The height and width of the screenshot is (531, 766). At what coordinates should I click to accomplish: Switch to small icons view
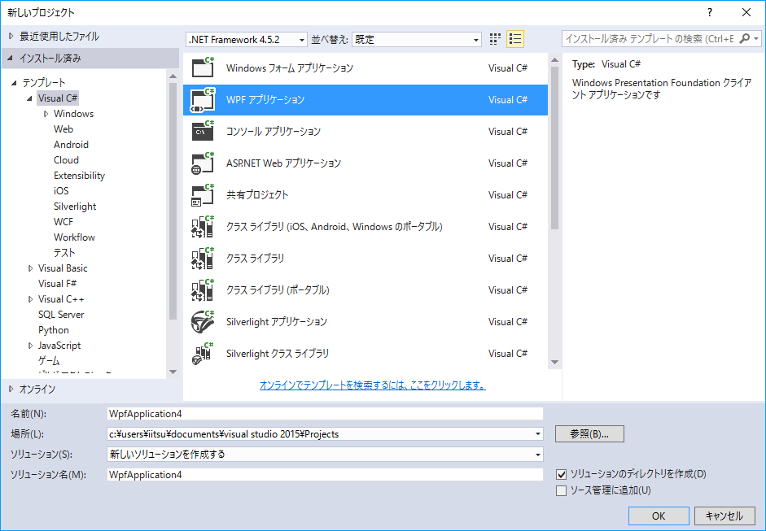point(495,39)
